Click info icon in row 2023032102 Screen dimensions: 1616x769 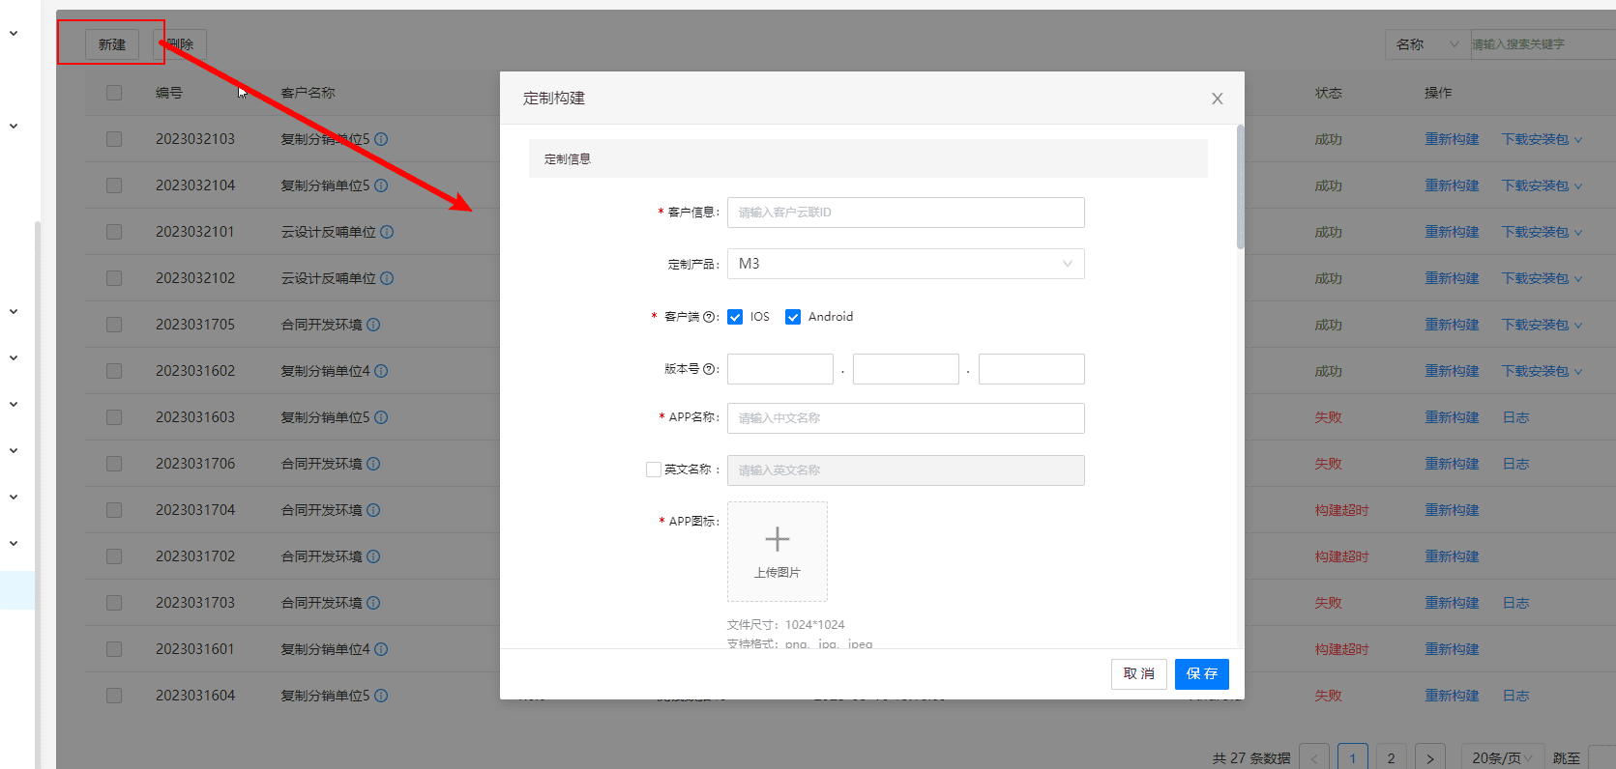point(387,278)
